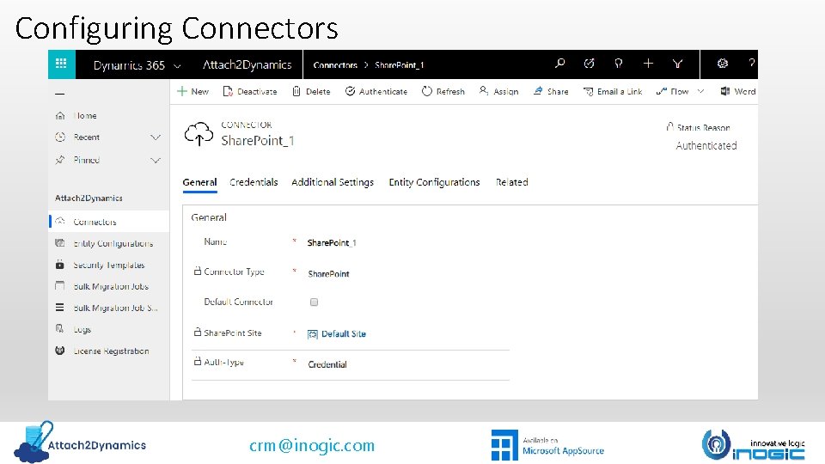Collapse the sidebar hamburger menu

click(60, 94)
